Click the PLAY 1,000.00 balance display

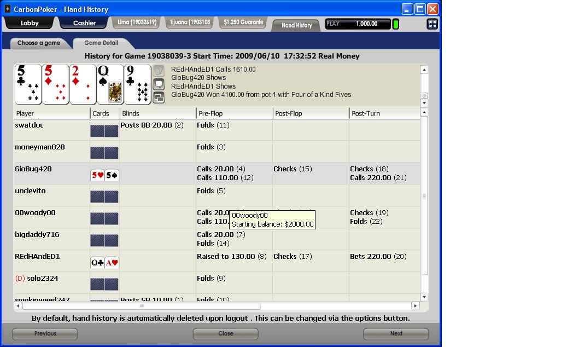point(358,24)
